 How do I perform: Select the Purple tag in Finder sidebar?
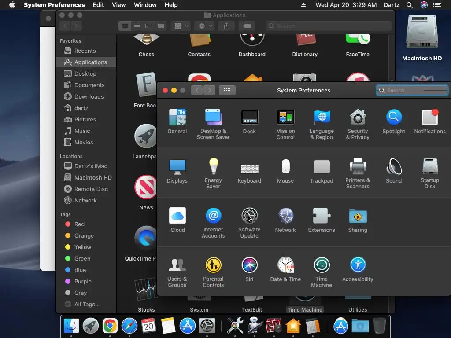click(x=86, y=281)
